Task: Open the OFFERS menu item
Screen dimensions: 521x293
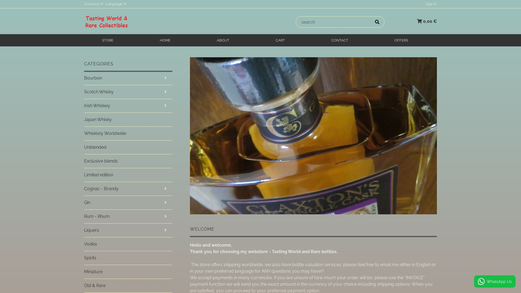Action: [401, 40]
